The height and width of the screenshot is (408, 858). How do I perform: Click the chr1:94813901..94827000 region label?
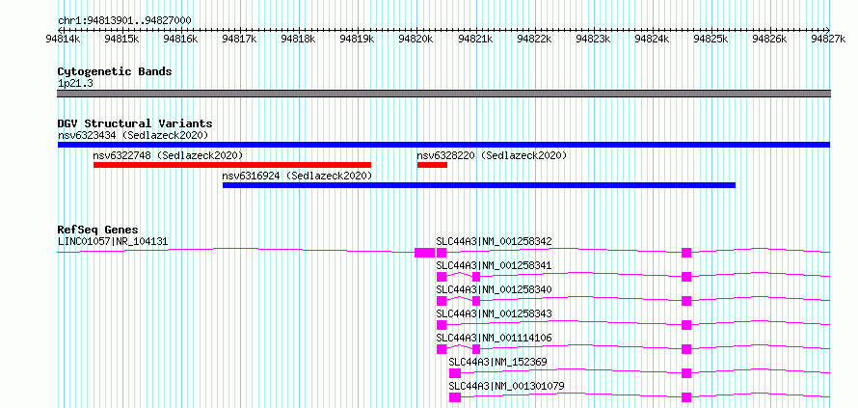click(124, 21)
